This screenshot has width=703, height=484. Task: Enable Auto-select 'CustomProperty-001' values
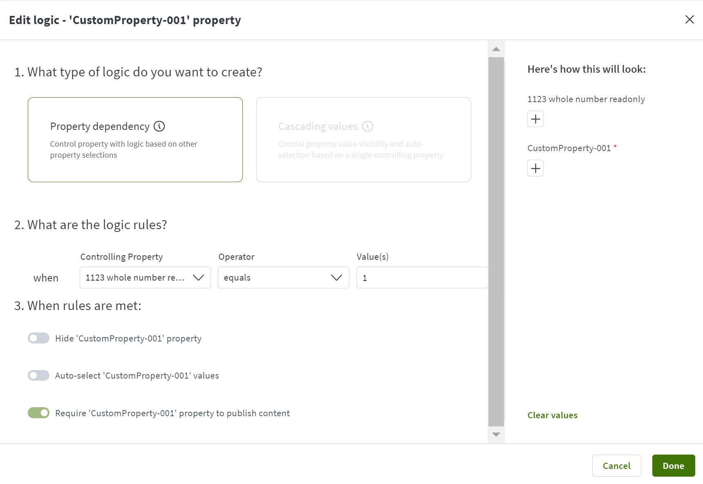(x=38, y=375)
